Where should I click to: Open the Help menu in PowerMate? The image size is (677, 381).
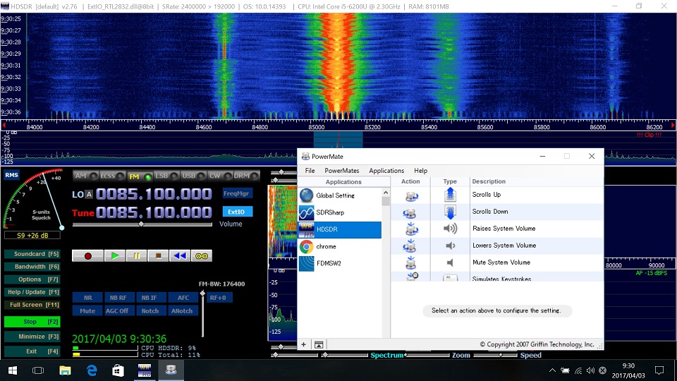point(420,171)
